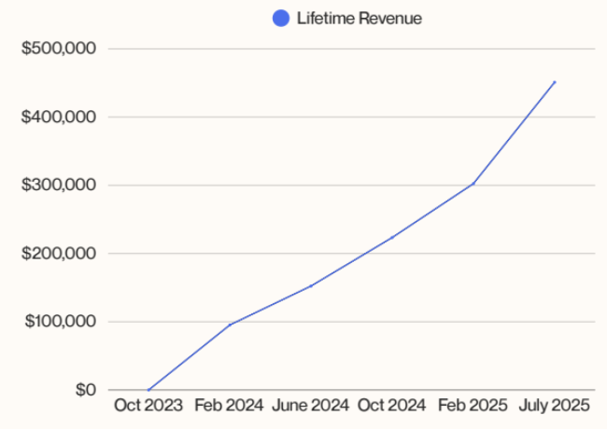Click the $0 axis label
Screen dimensions: 607x429
click(x=86, y=390)
